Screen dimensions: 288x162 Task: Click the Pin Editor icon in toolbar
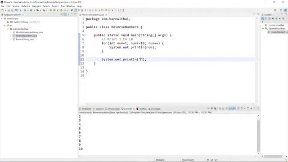point(123,10)
